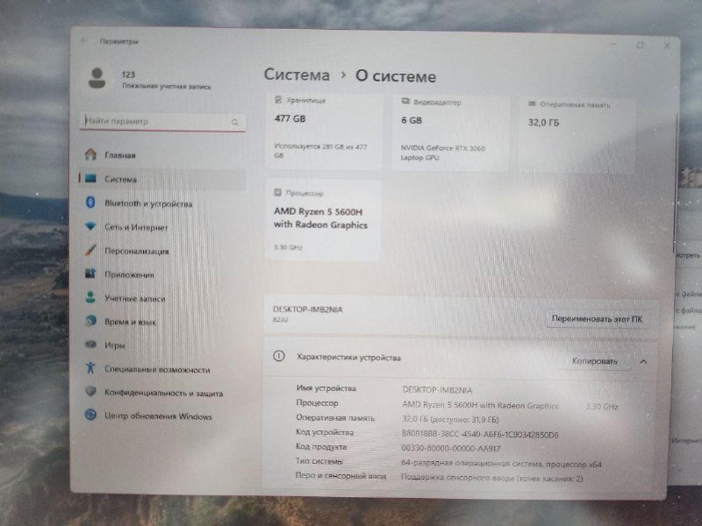
Task: Click the product code 00330-80000-00000-AA917
Action: [450, 448]
